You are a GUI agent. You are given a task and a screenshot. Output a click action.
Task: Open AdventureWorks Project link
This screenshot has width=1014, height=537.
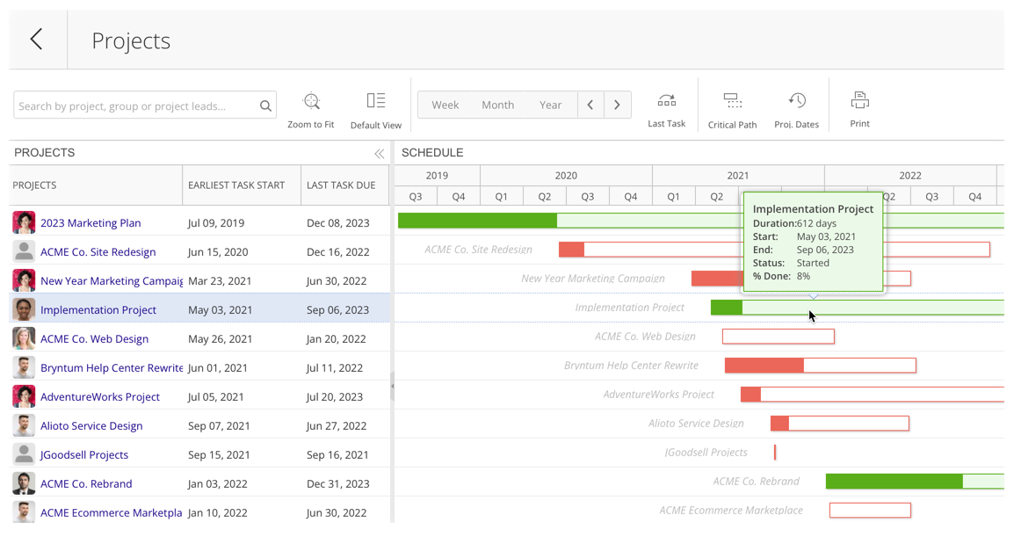(100, 396)
